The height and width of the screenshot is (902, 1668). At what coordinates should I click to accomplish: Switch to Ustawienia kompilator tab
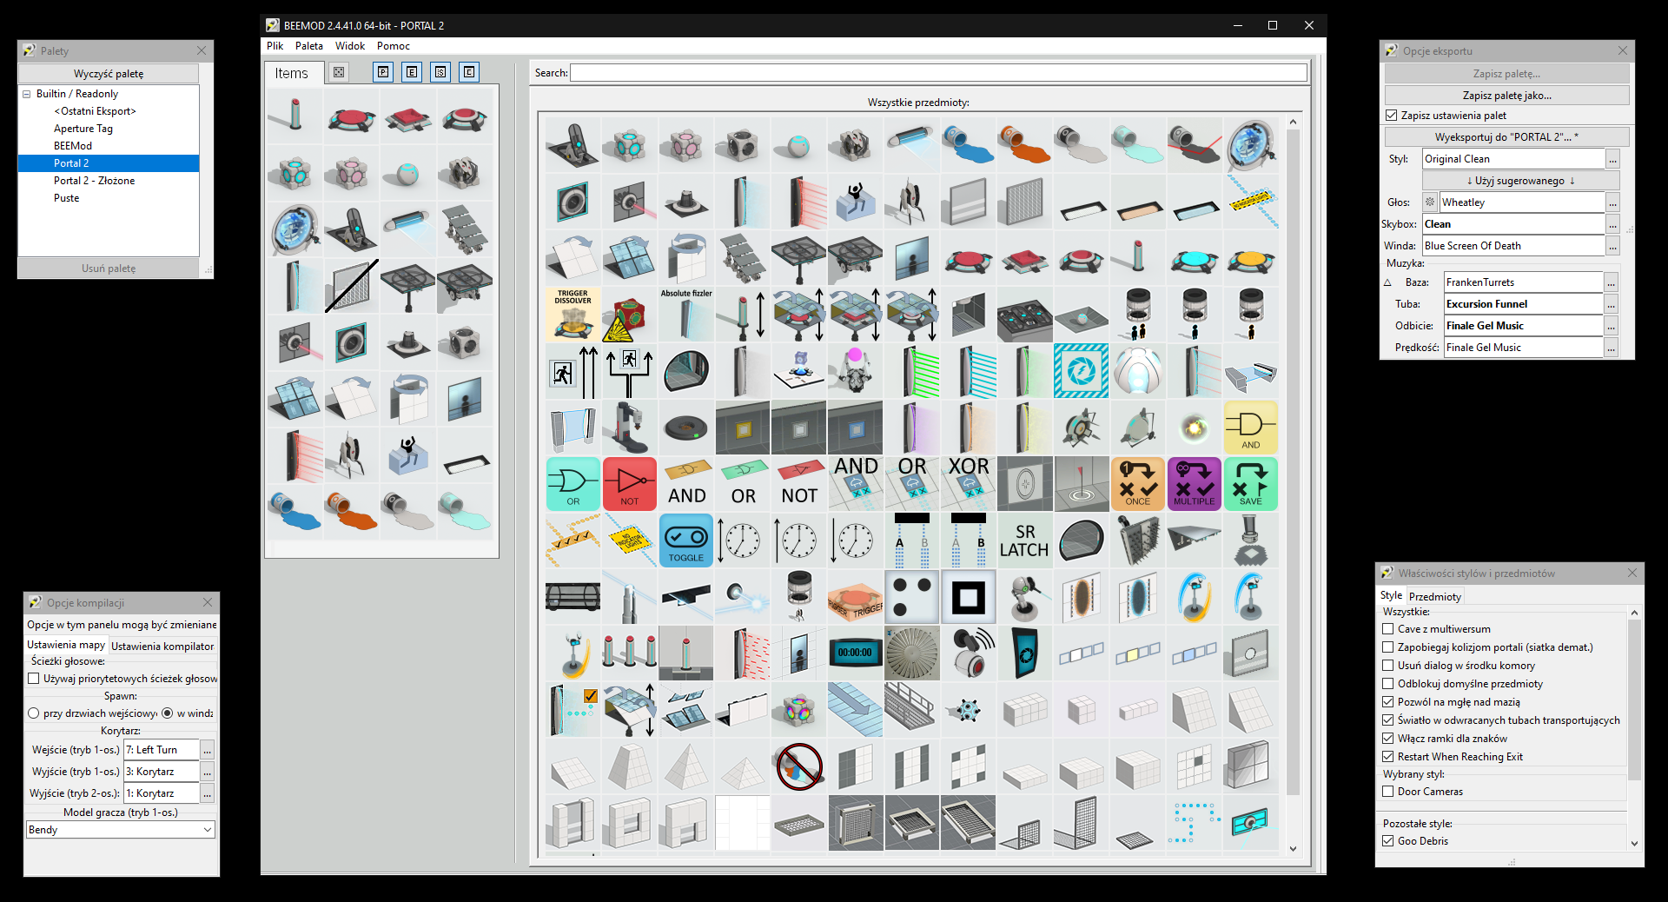coord(162,646)
